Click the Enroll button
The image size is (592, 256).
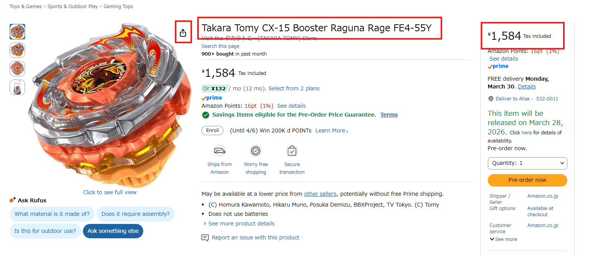pos(212,131)
